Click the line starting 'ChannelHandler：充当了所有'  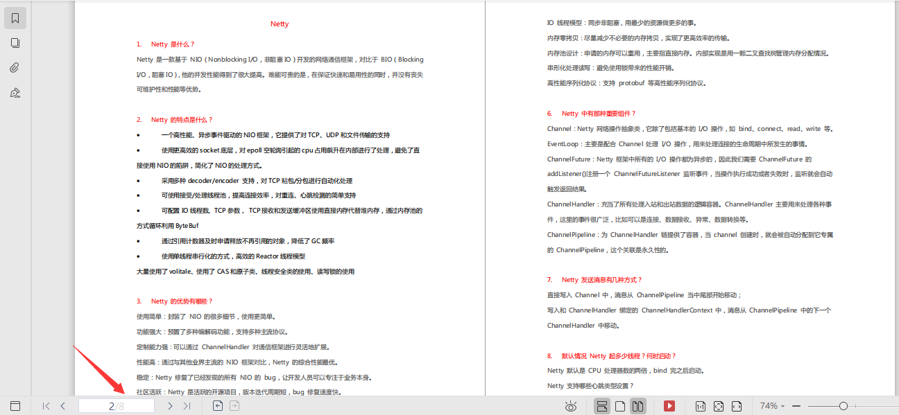tap(690, 204)
